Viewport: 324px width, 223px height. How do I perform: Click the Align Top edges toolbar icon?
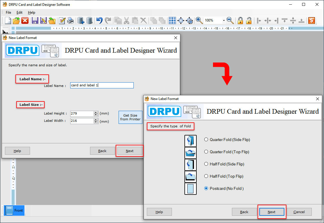285,20
